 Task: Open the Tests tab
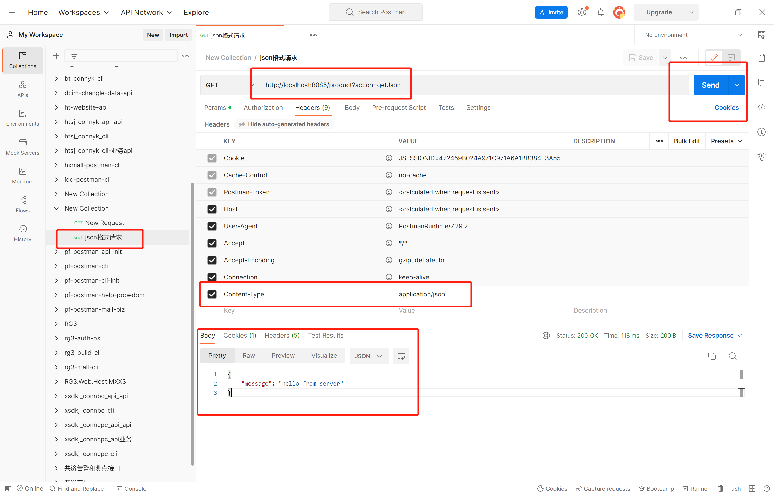[x=446, y=107]
